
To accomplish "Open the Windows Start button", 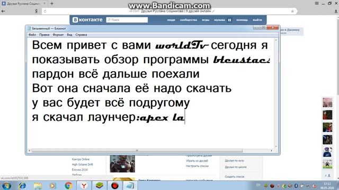I will click(6, 185).
